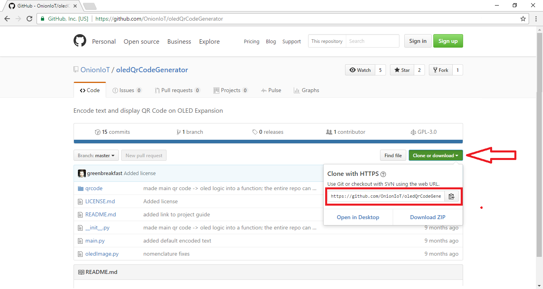Click the stargazers count 2
This screenshot has width=543, height=289.
coord(419,70)
